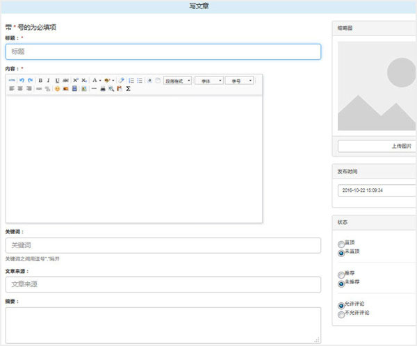Click the 状态 panel header
The image size is (417, 346).
coord(375,222)
